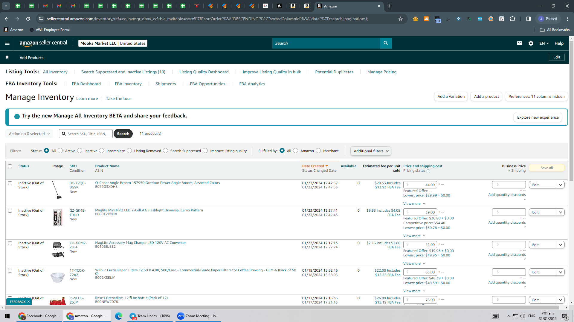This screenshot has height=322, width=574.
Task: Open the EN language dropdown
Action: click(x=544, y=43)
